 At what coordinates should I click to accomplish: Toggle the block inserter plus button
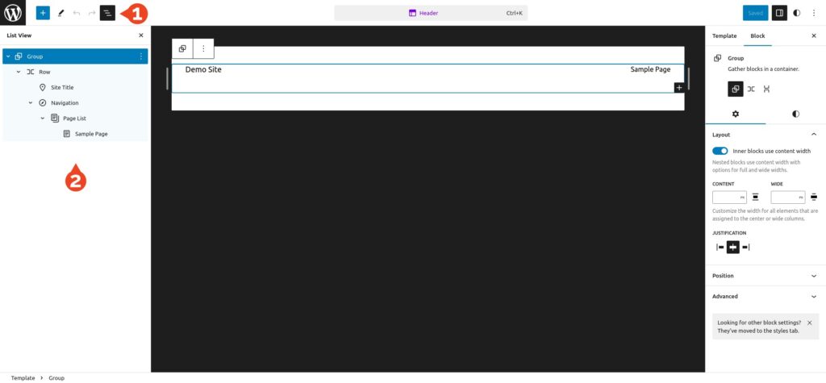[43, 13]
